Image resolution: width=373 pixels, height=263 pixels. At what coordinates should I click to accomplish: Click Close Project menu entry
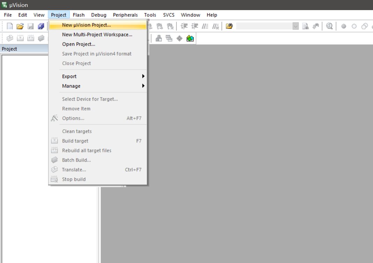pyautogui.click(x=98, y=63)
